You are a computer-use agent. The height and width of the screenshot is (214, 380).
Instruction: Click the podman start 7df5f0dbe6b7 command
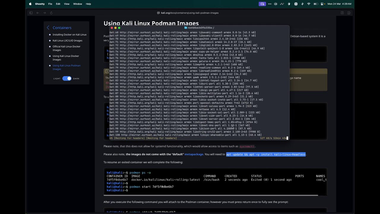pos(151,187)
